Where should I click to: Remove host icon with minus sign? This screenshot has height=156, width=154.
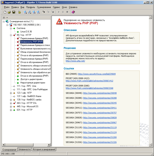tap(38, 12)
